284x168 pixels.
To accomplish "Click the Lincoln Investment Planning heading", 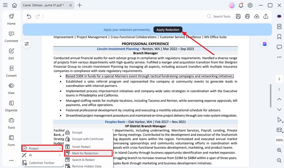I will click(x=118, y=49).
